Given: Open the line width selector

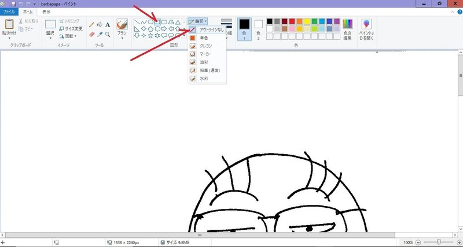Looking at the screenshot, I should [x=226, y=28].
